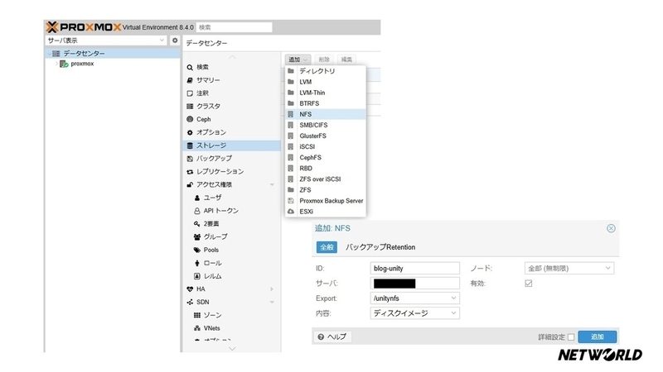
Task: Open the 追加 add dropdown button
Action: [x=298, y=60]
